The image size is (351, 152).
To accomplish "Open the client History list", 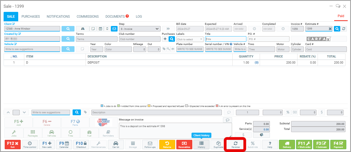I will click(201, 145).
